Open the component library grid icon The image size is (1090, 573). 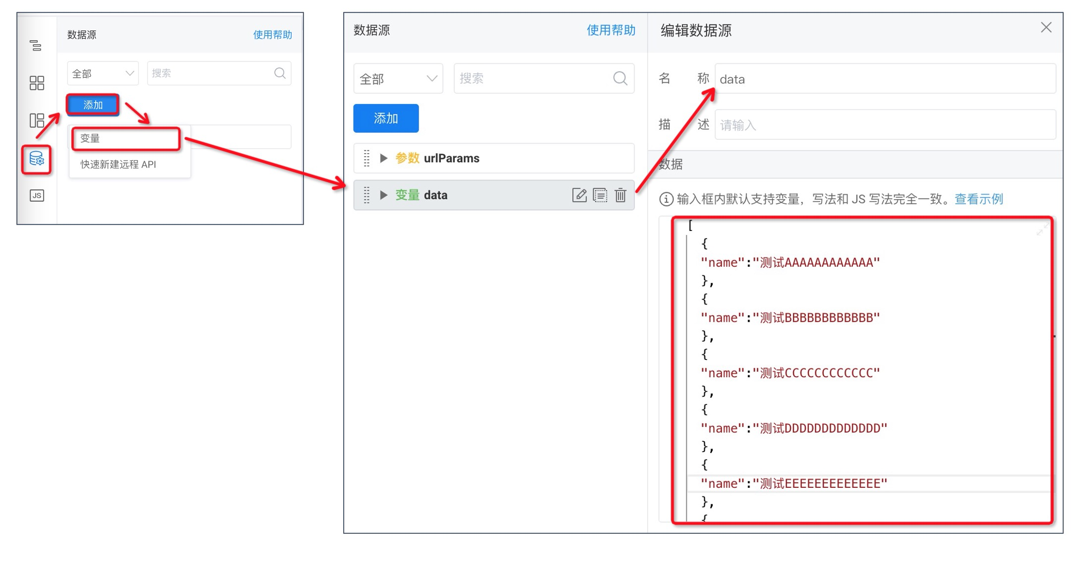(x=37, y=83)
